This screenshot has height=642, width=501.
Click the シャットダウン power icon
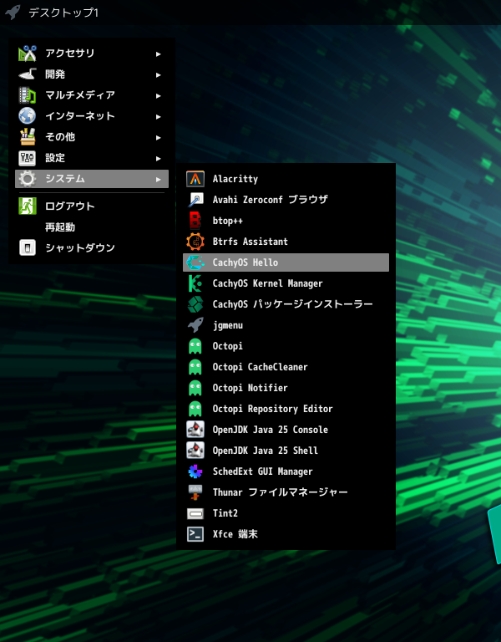(x=28, y=247)
